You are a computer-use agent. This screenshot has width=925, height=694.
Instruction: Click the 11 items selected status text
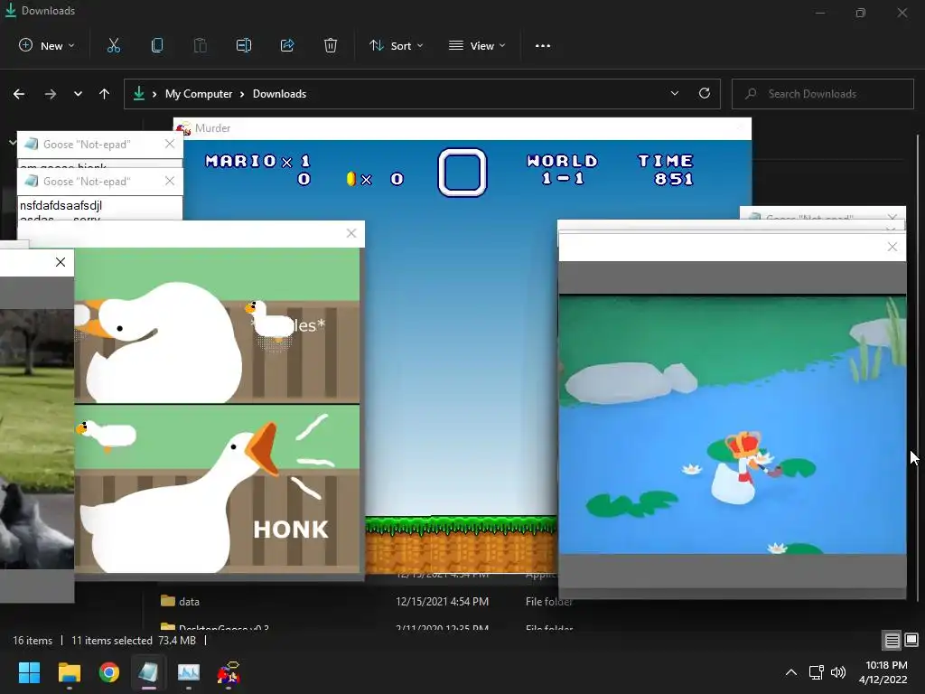point(111,641)
